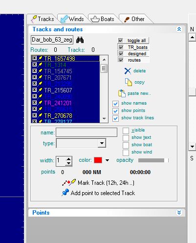
Task: Disable the show points checkbox
Action: (x=115, y=111)
